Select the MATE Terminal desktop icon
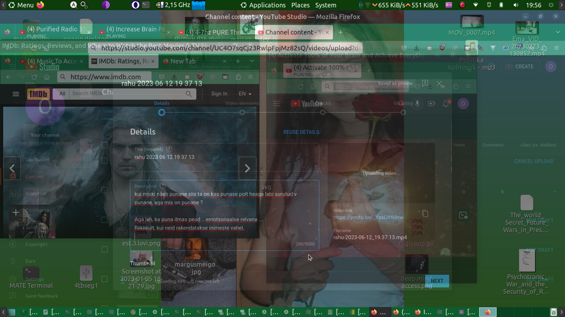This screenshot has height=317, width=565. (x=31, y=278)
